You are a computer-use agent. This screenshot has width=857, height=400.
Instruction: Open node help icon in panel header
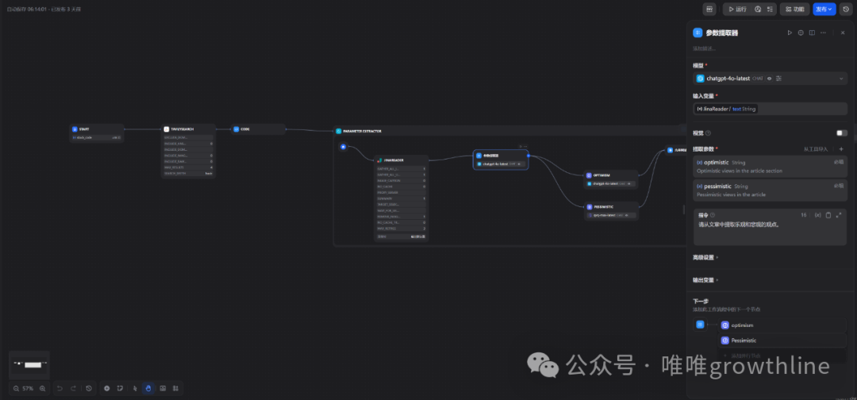(801, 33)
